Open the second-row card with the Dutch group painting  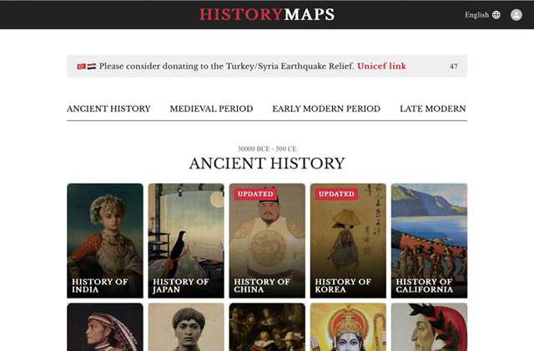(x=267, y=327)
